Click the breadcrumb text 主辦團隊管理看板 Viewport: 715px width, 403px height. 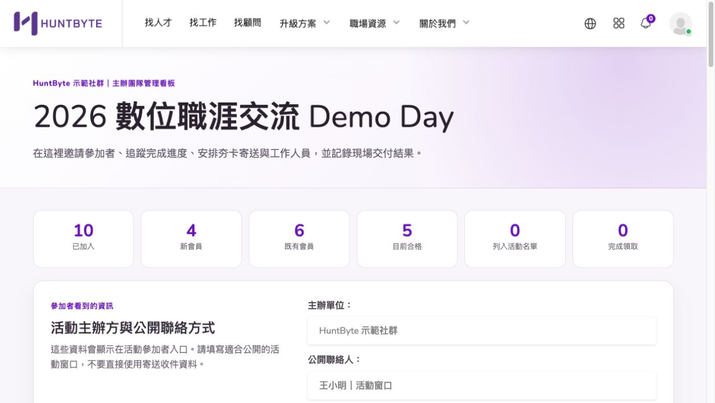[x=144, y=83]
